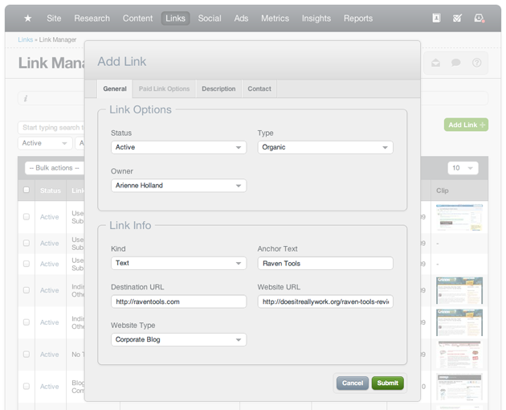Click the green Submit button
This screenshot has width=506, height=410.
pos(388,383)
